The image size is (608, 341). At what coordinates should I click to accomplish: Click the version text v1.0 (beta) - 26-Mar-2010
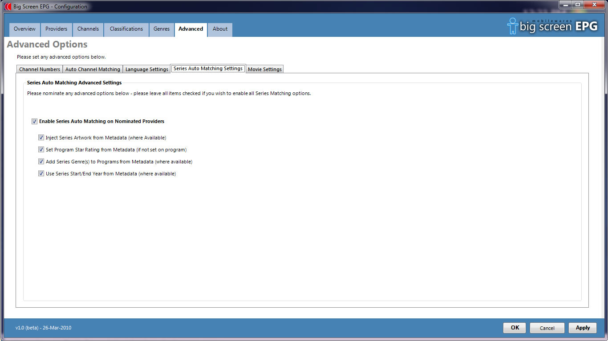point(43,328)
